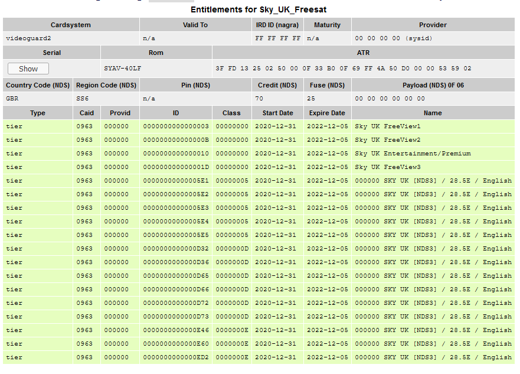Select the FF FF FF FF value
Image resolution: width=520 pixels, height=374 pixels.
click(277, 38)
